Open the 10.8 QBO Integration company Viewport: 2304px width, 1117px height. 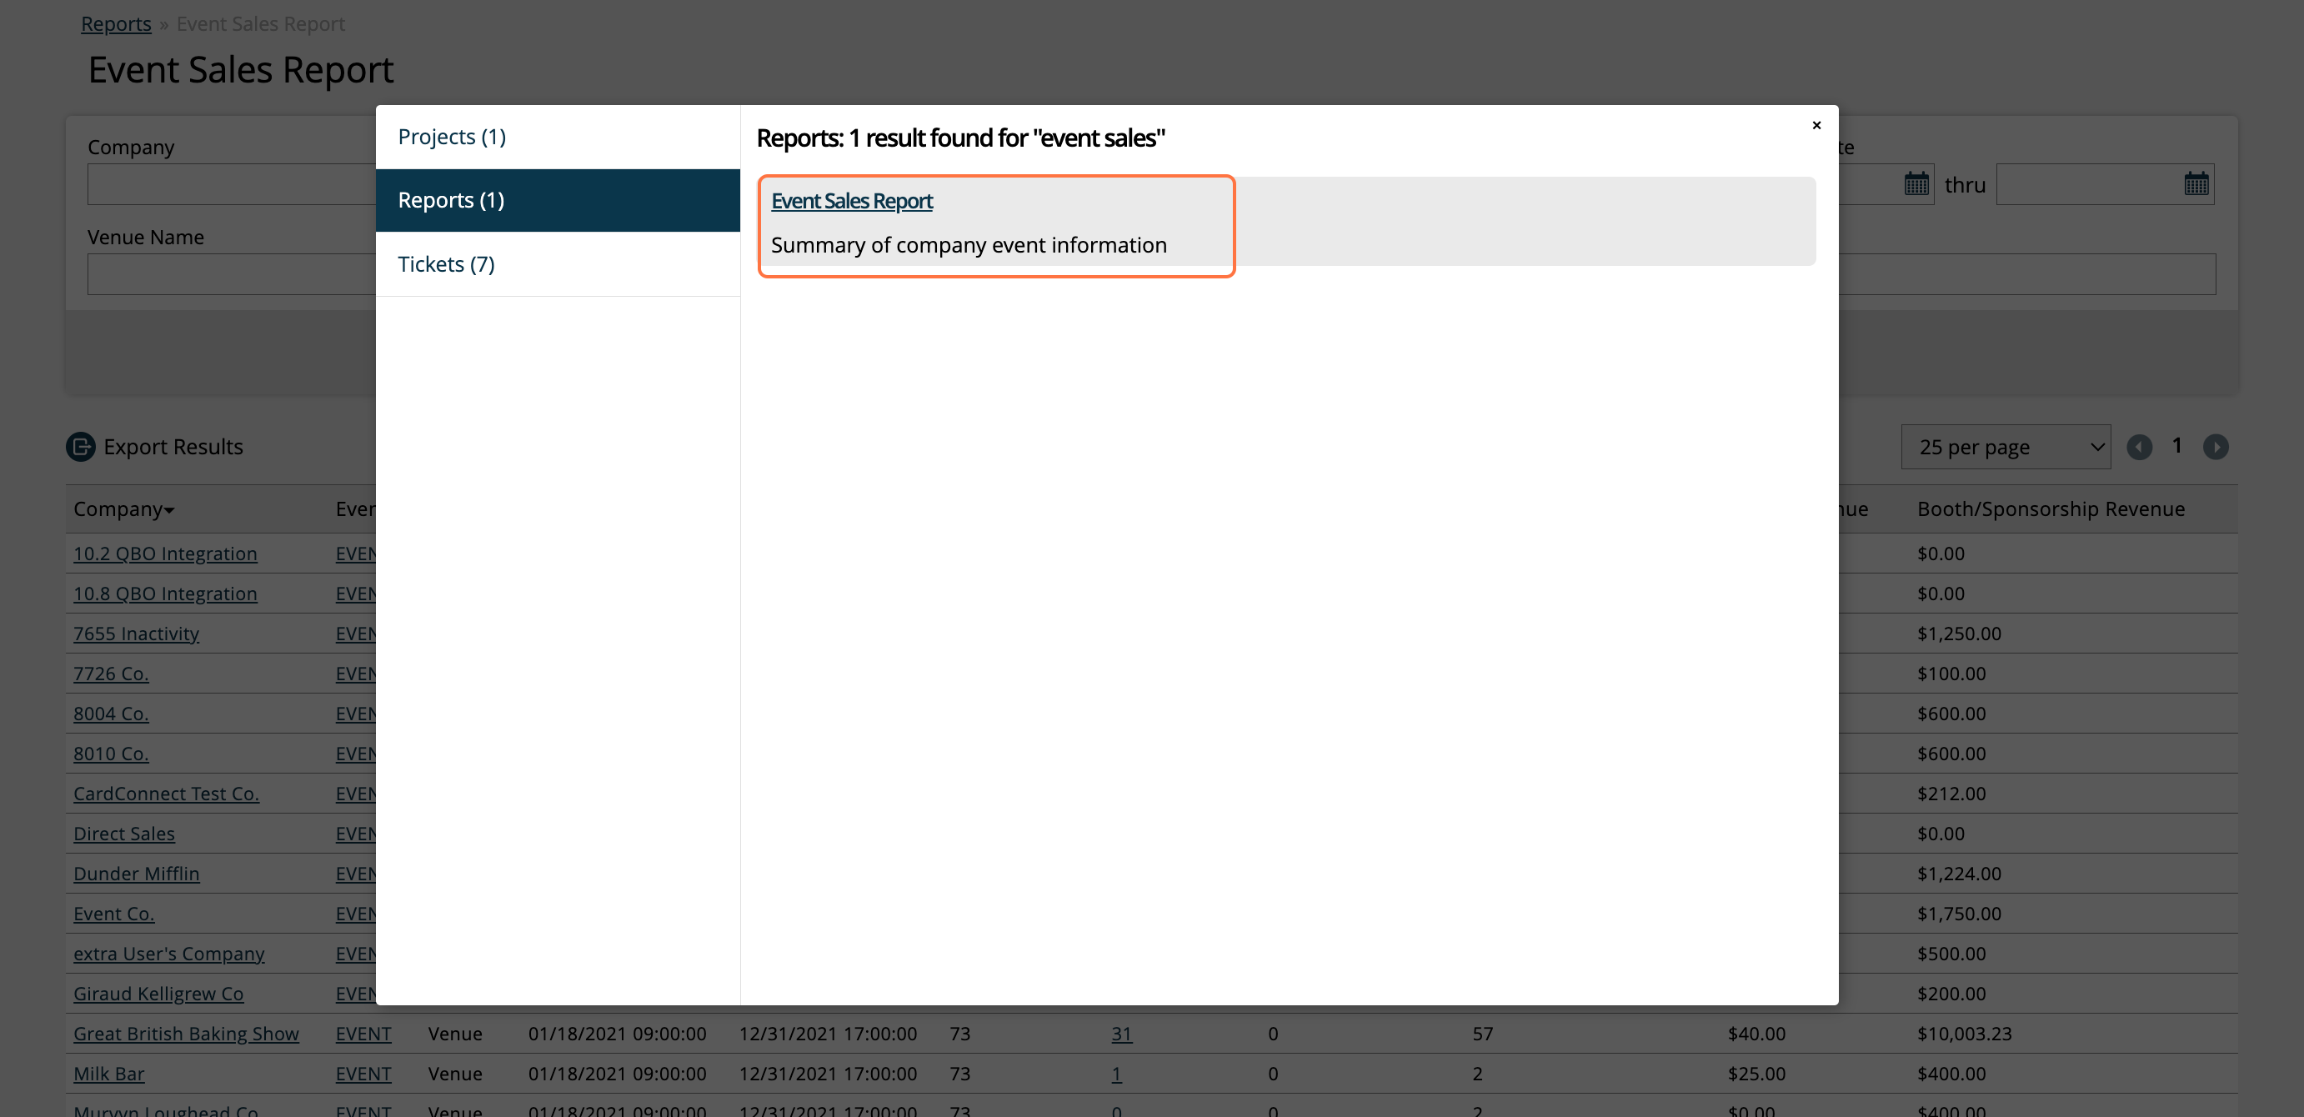click(x=166, y=594)
